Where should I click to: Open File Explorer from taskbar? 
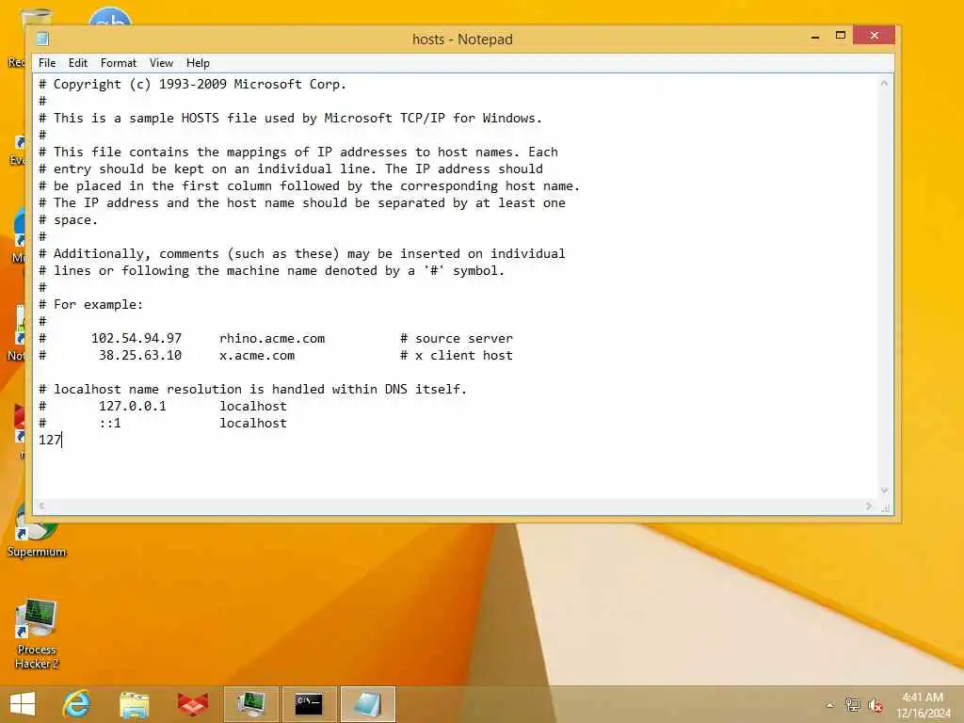134,704
